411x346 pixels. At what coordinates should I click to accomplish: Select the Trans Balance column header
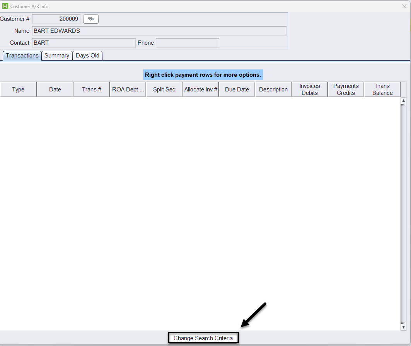382,89
